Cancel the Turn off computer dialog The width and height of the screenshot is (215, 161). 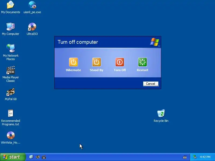tap(151, 84)
